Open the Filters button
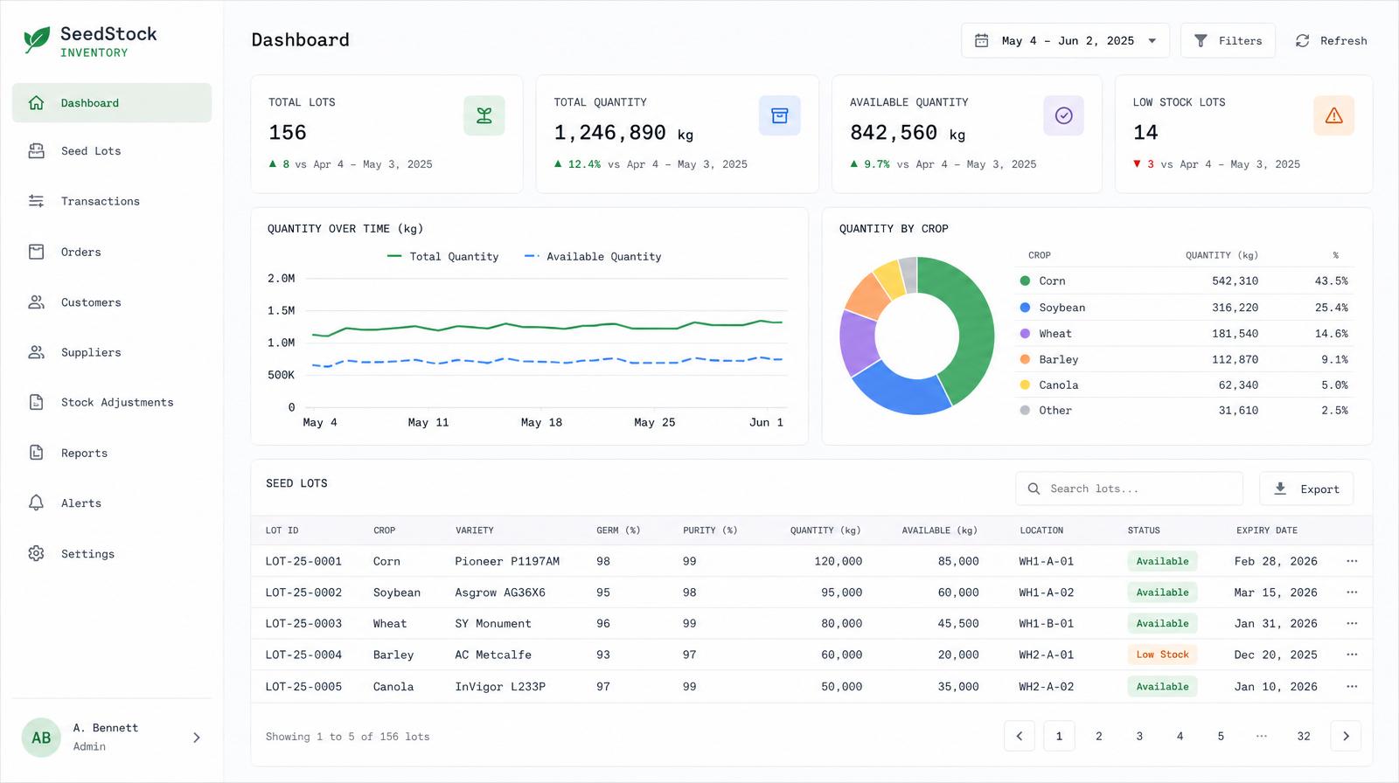 [x=1228, y=41]
